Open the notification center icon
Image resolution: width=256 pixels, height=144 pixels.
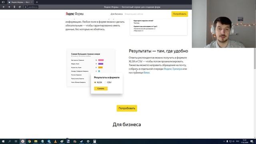pos(252,141)
